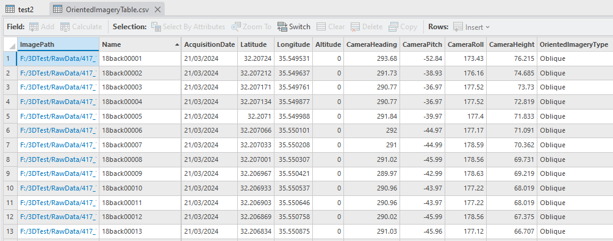Click CameraHeight value 72.819

click(x=512, y=102)
